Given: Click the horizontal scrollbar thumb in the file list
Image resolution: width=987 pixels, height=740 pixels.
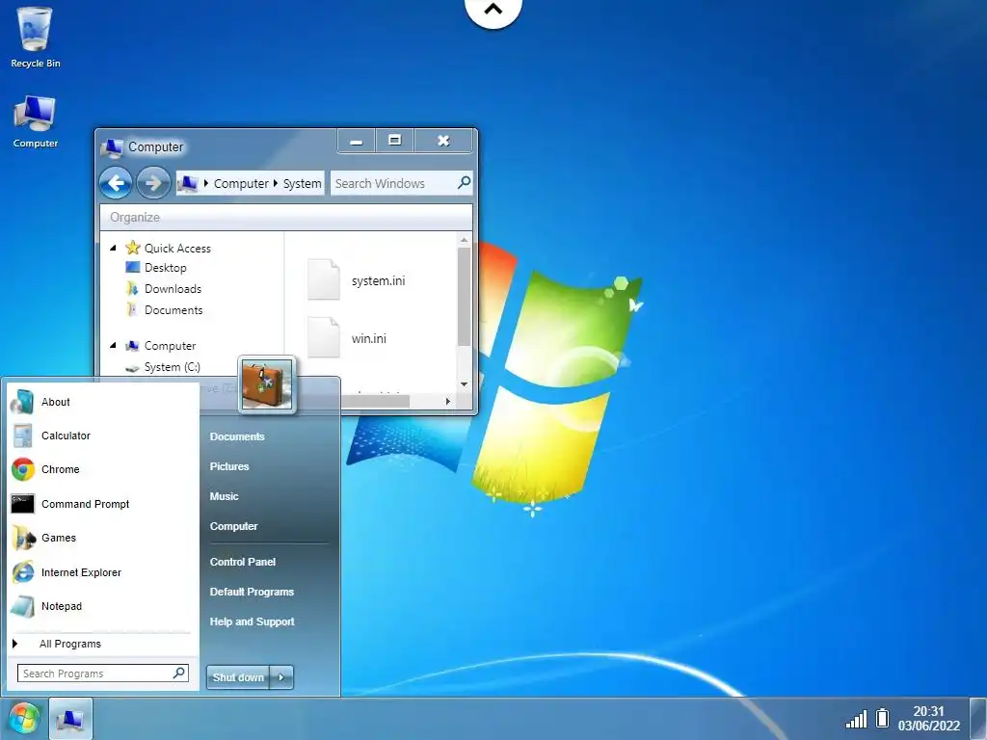Looking at the screenshot, I should pos(375,401).
